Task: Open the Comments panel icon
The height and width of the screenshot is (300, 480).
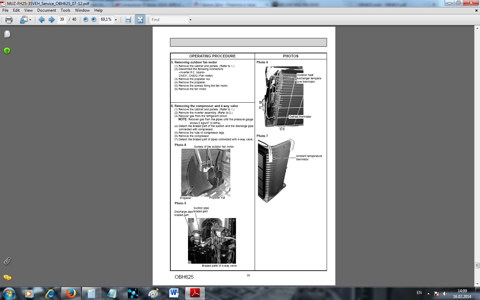Action: [7, 277]
